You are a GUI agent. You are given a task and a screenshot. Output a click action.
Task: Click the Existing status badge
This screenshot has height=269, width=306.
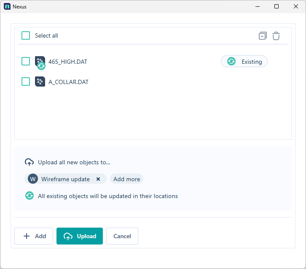coord(244,62)
